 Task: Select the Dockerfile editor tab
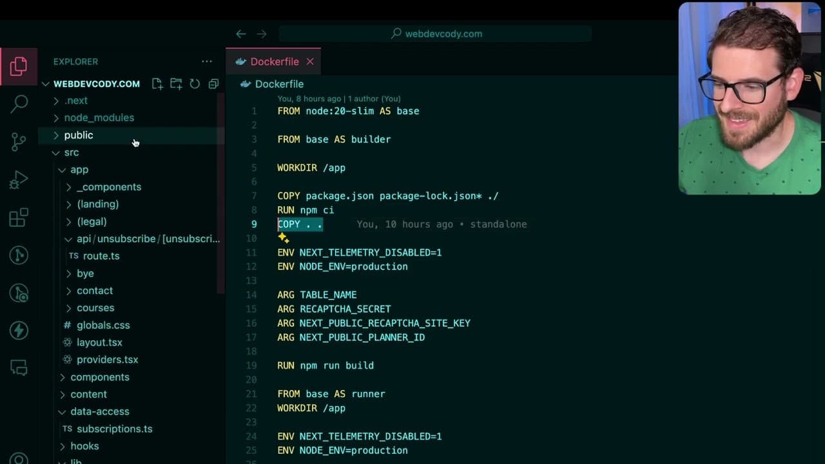[273, 61]
